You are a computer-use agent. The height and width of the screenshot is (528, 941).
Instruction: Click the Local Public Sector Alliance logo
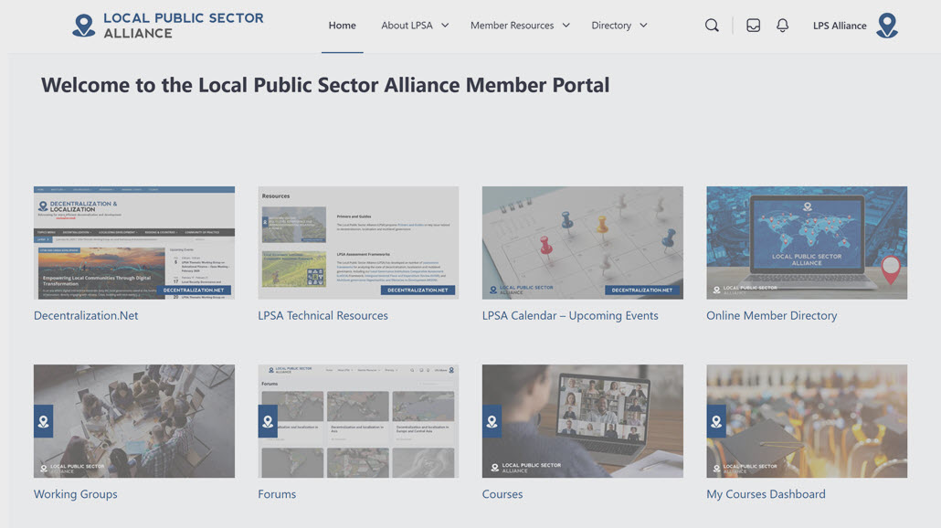pyautogui.click(x=168, y=26)
